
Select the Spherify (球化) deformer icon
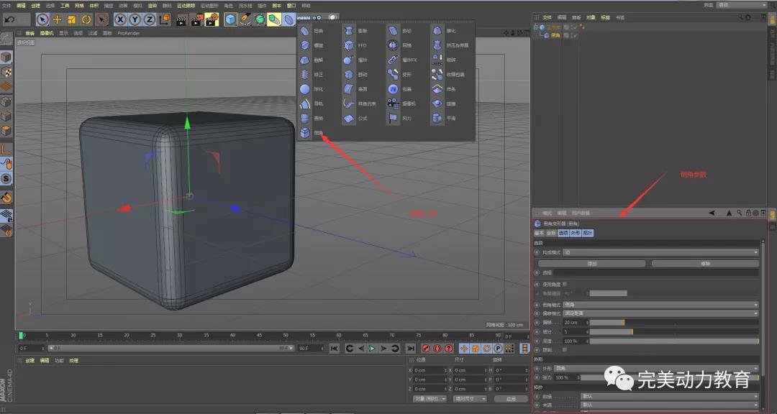(x=305, y=89)
